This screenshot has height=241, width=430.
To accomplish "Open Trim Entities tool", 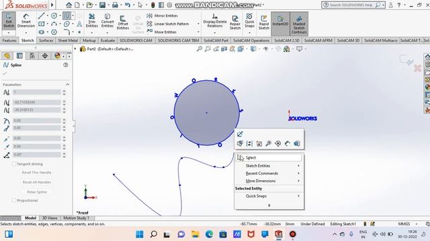I will coord(92,21).
